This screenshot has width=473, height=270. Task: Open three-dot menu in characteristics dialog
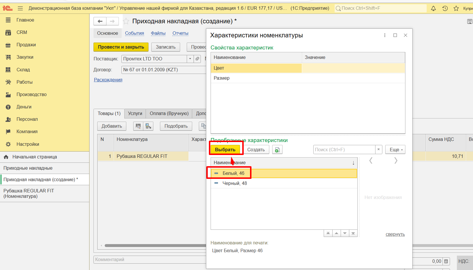[x=385, y=35]
